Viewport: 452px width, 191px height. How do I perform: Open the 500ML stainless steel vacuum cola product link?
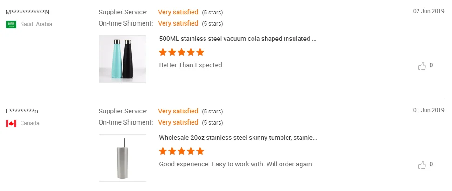click(x=238, y=39)
